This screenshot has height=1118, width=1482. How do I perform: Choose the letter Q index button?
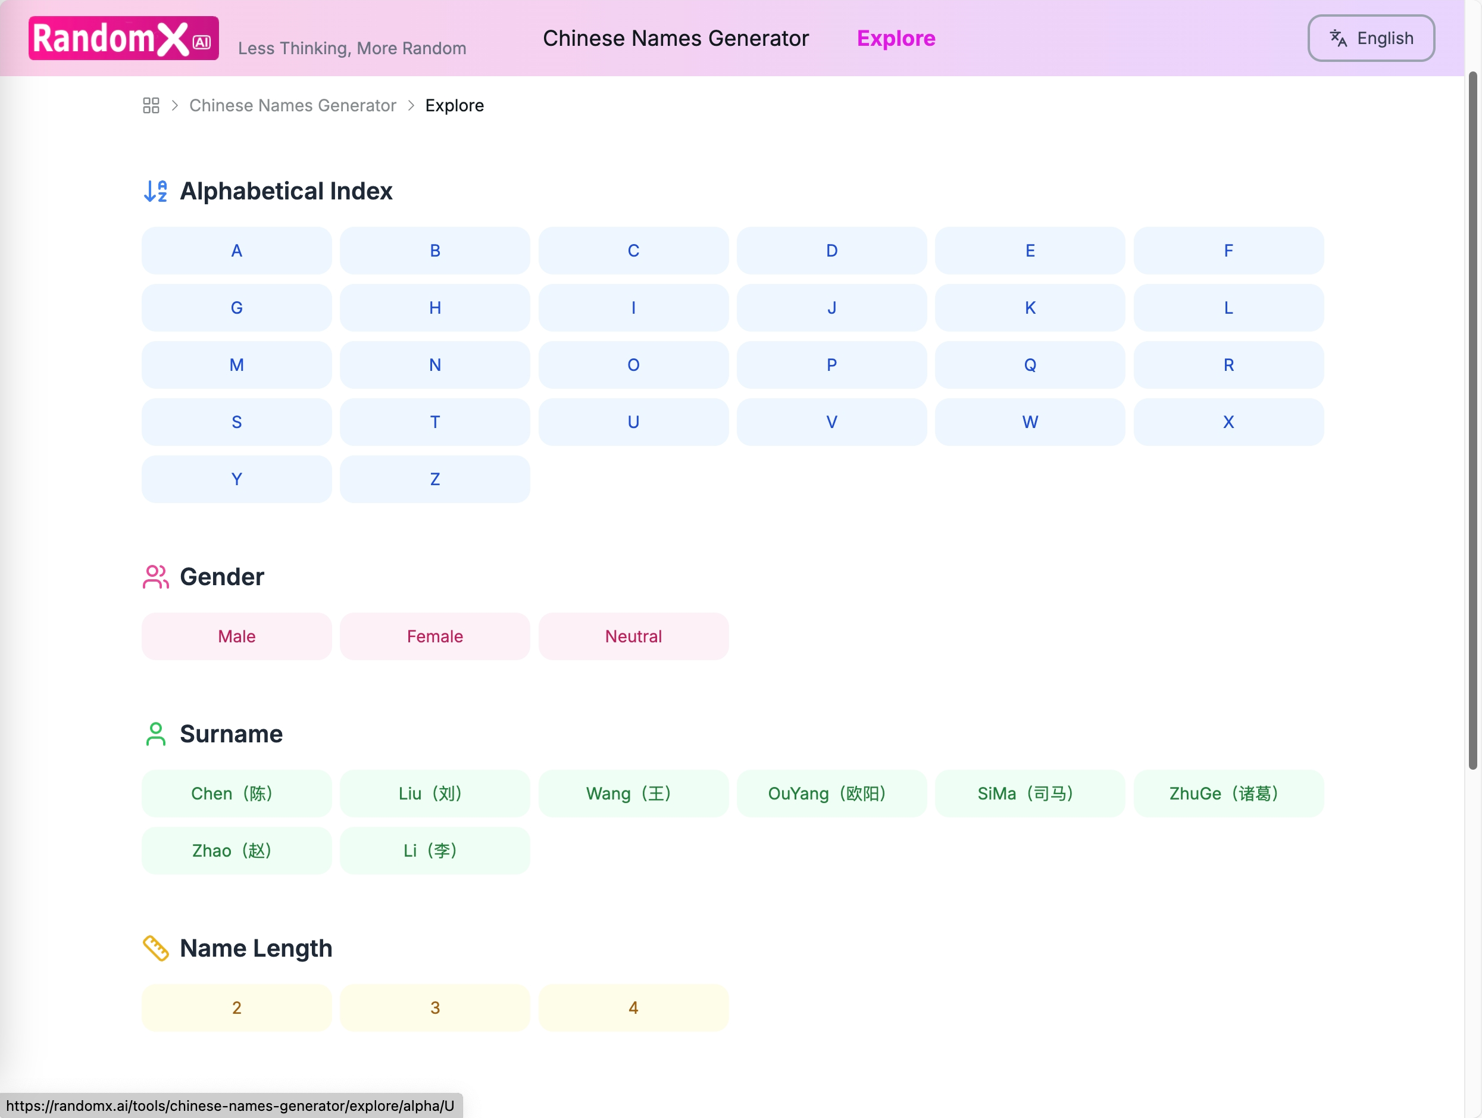[1030, 364]
